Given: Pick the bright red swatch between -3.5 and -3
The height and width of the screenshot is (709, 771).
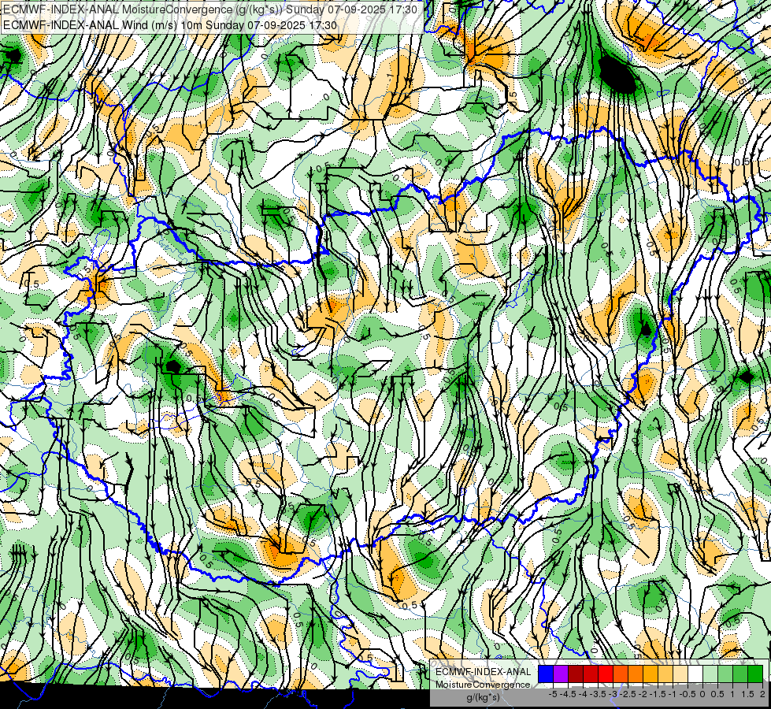Looking at the screenshot, I should pyautogui.click(x=606, y=674).
